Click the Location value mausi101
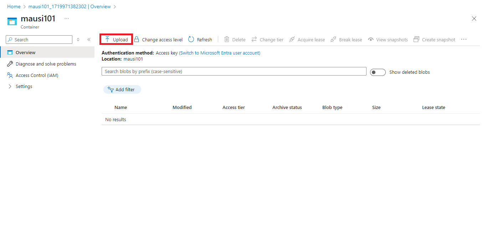Viewport: 487px width, 238px height. (x=133, y=59)
